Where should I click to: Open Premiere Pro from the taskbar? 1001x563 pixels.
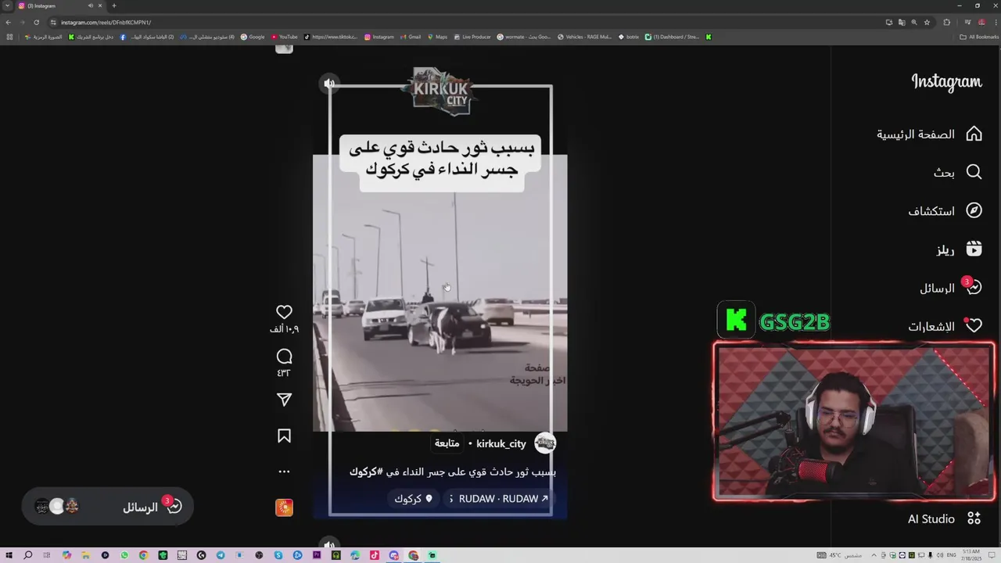pos(317,555)
